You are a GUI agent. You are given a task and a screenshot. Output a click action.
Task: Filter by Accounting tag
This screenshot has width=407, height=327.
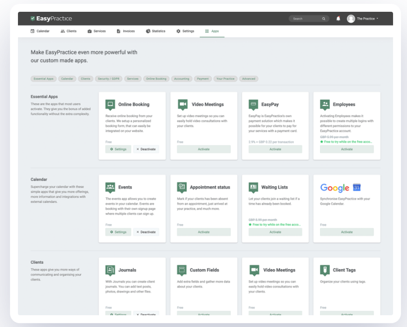[x=182, y=78]
